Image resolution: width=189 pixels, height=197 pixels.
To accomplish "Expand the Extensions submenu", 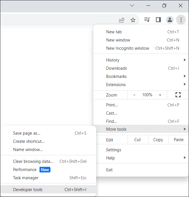I will [x=141, y=84].
